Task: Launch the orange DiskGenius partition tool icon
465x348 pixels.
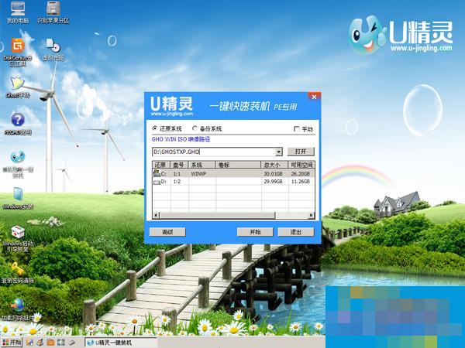Action: [18, 52]
